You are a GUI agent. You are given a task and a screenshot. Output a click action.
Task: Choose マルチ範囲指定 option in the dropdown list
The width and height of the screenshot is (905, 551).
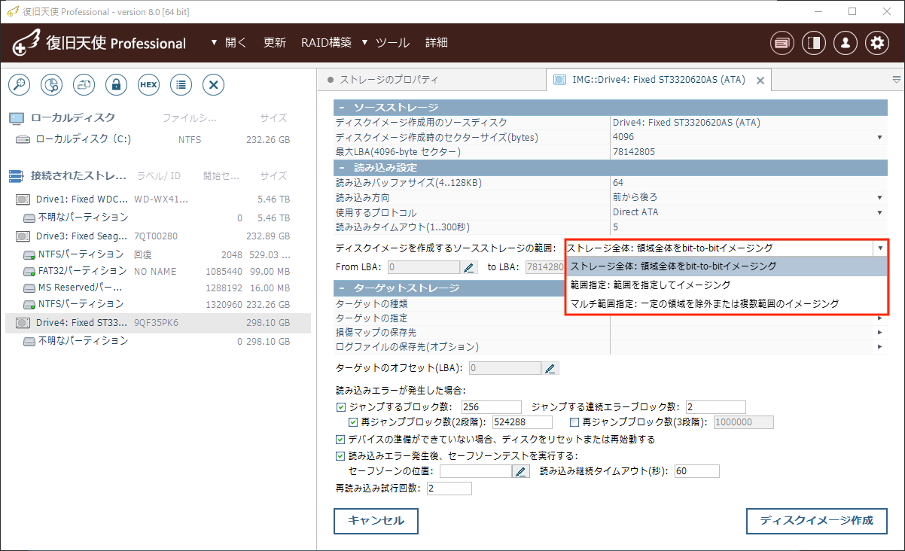click(x=727, y=303)
